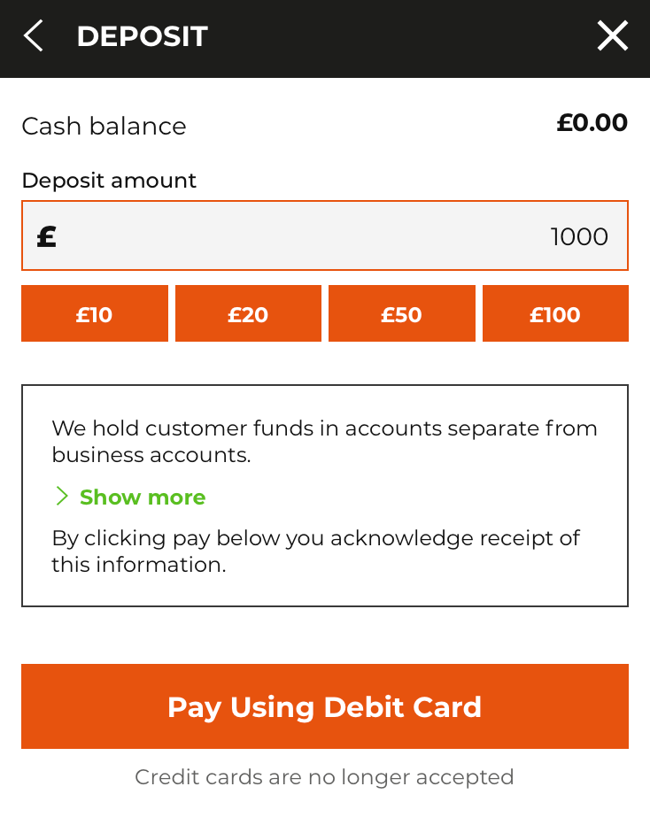Viewport: 650px width, 825px height.
Task: Click the bordered funds information box
Action: click(325, 496)
